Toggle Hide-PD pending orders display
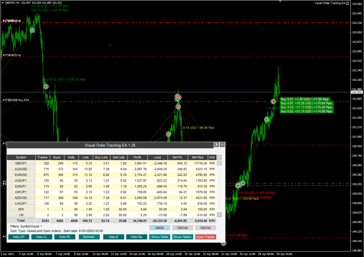Image resolution: width=364 pixels, height=257 pixels. coord(65,237)
